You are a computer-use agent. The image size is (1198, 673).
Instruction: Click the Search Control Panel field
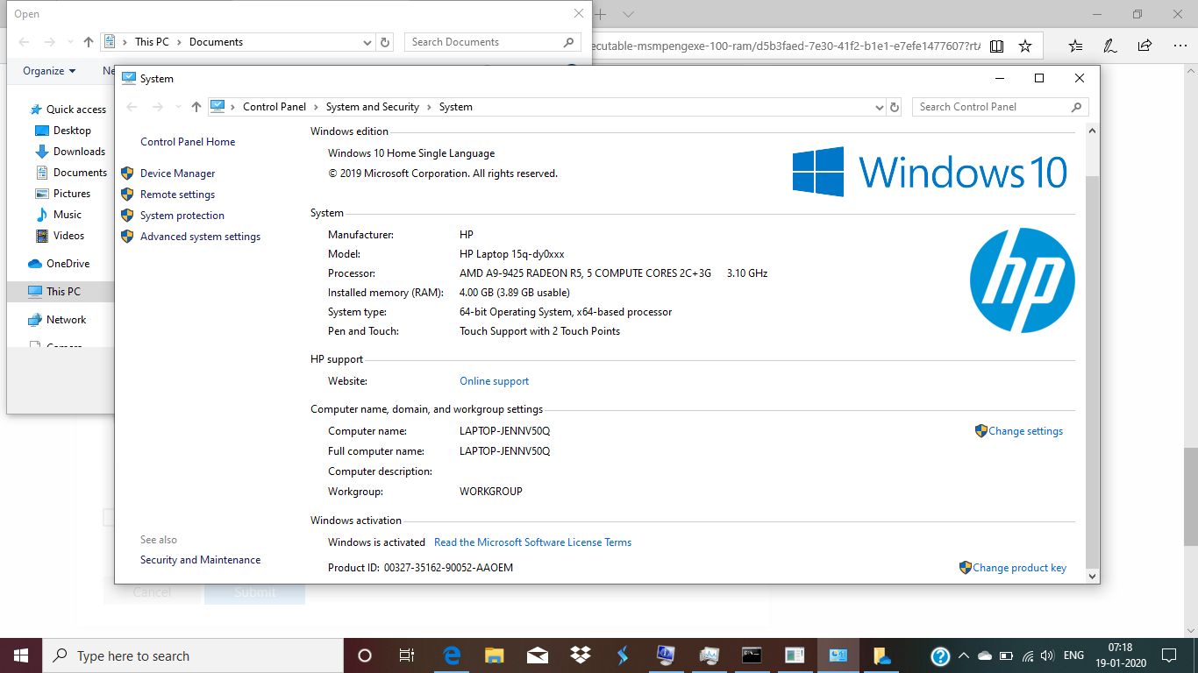[991, 107]
